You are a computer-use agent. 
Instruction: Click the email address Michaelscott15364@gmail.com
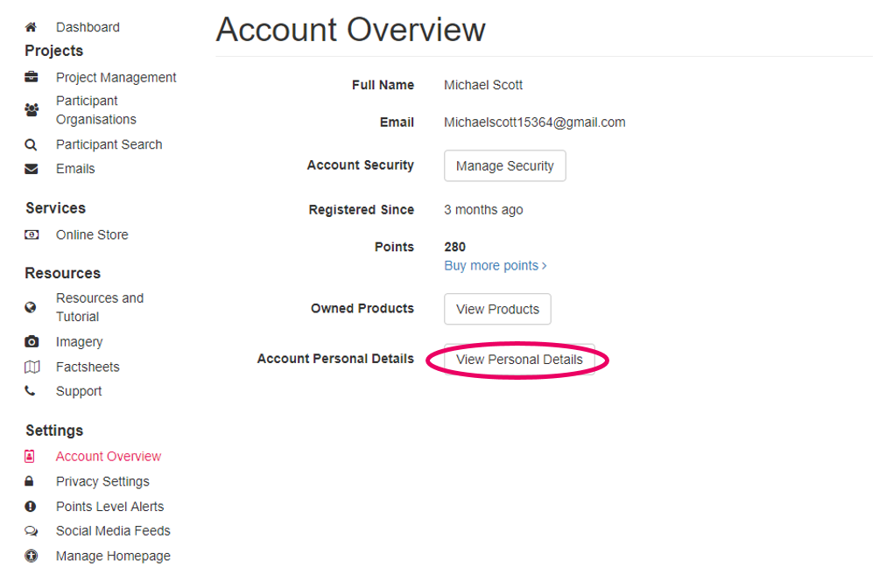(535, 122)
